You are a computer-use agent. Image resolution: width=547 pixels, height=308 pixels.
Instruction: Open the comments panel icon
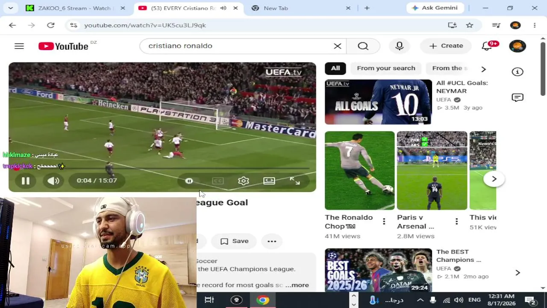(x=518, y=98)
